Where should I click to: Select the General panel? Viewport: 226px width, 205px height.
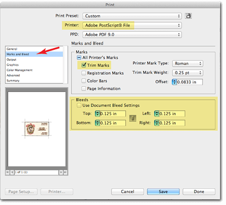pyautogui.click(x=35, y=49)
